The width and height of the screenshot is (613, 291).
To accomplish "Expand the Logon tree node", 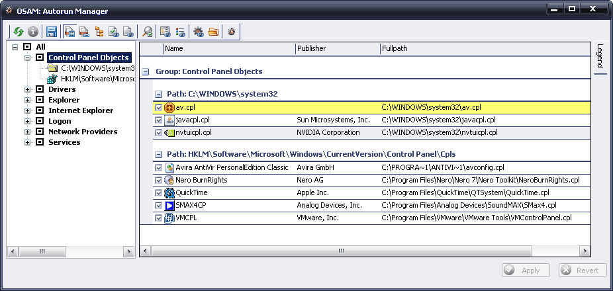I will tap(27, 121).
